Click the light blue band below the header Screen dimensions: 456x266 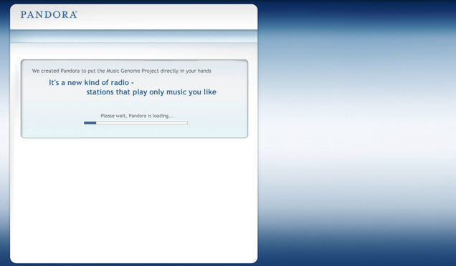coord(134,36)
